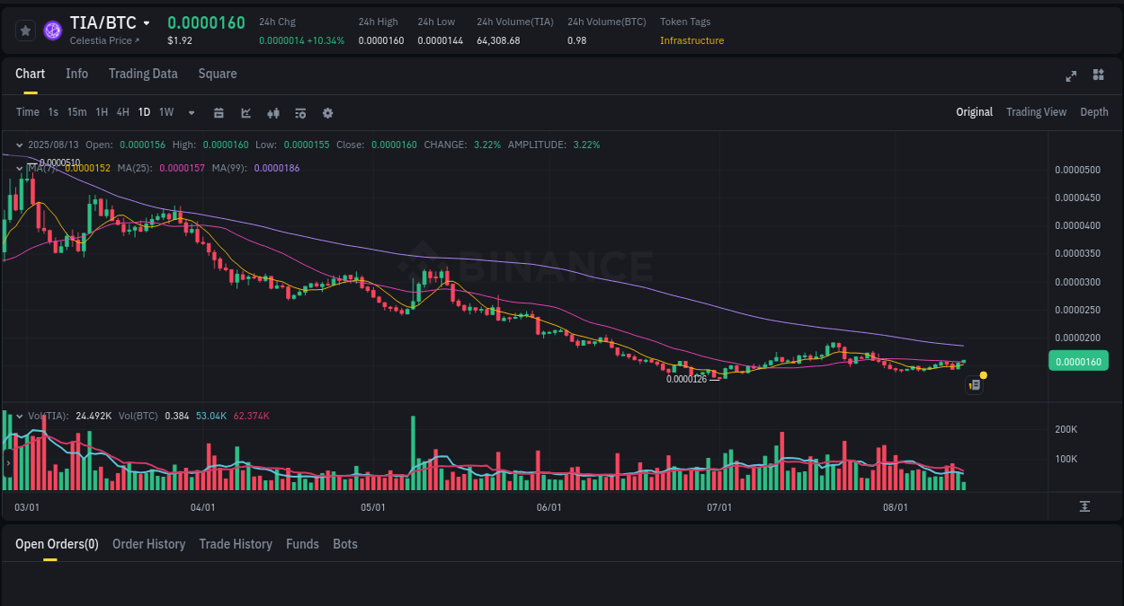Collapse the OHLC info row chevron
1124x606 pixels.
point(19,144)
